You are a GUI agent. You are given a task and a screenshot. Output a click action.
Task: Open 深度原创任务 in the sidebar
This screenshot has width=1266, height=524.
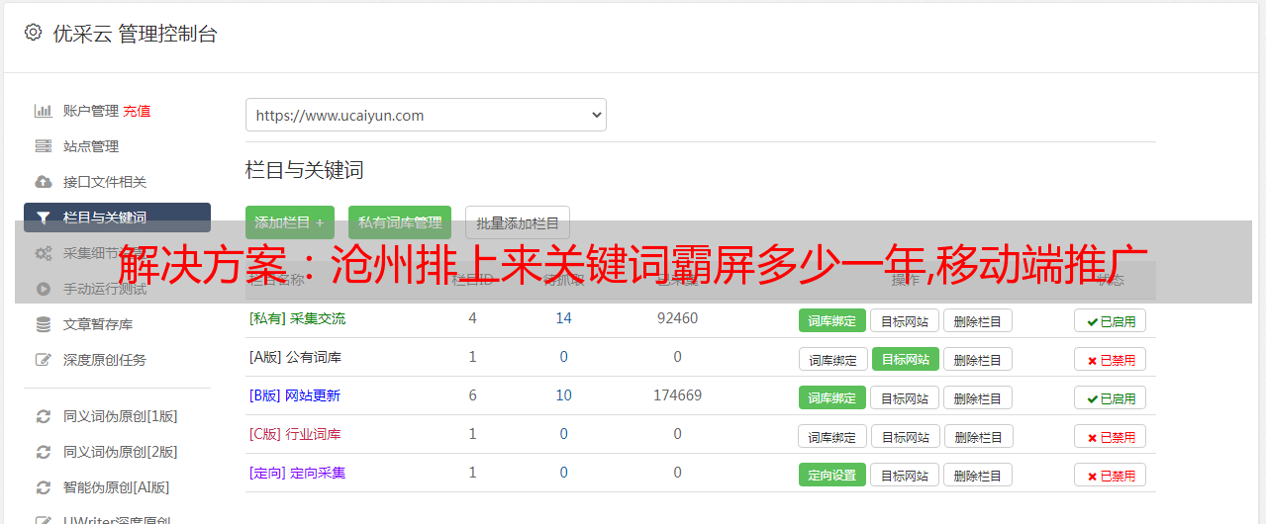pyautogui.click(x=105, y=360)
